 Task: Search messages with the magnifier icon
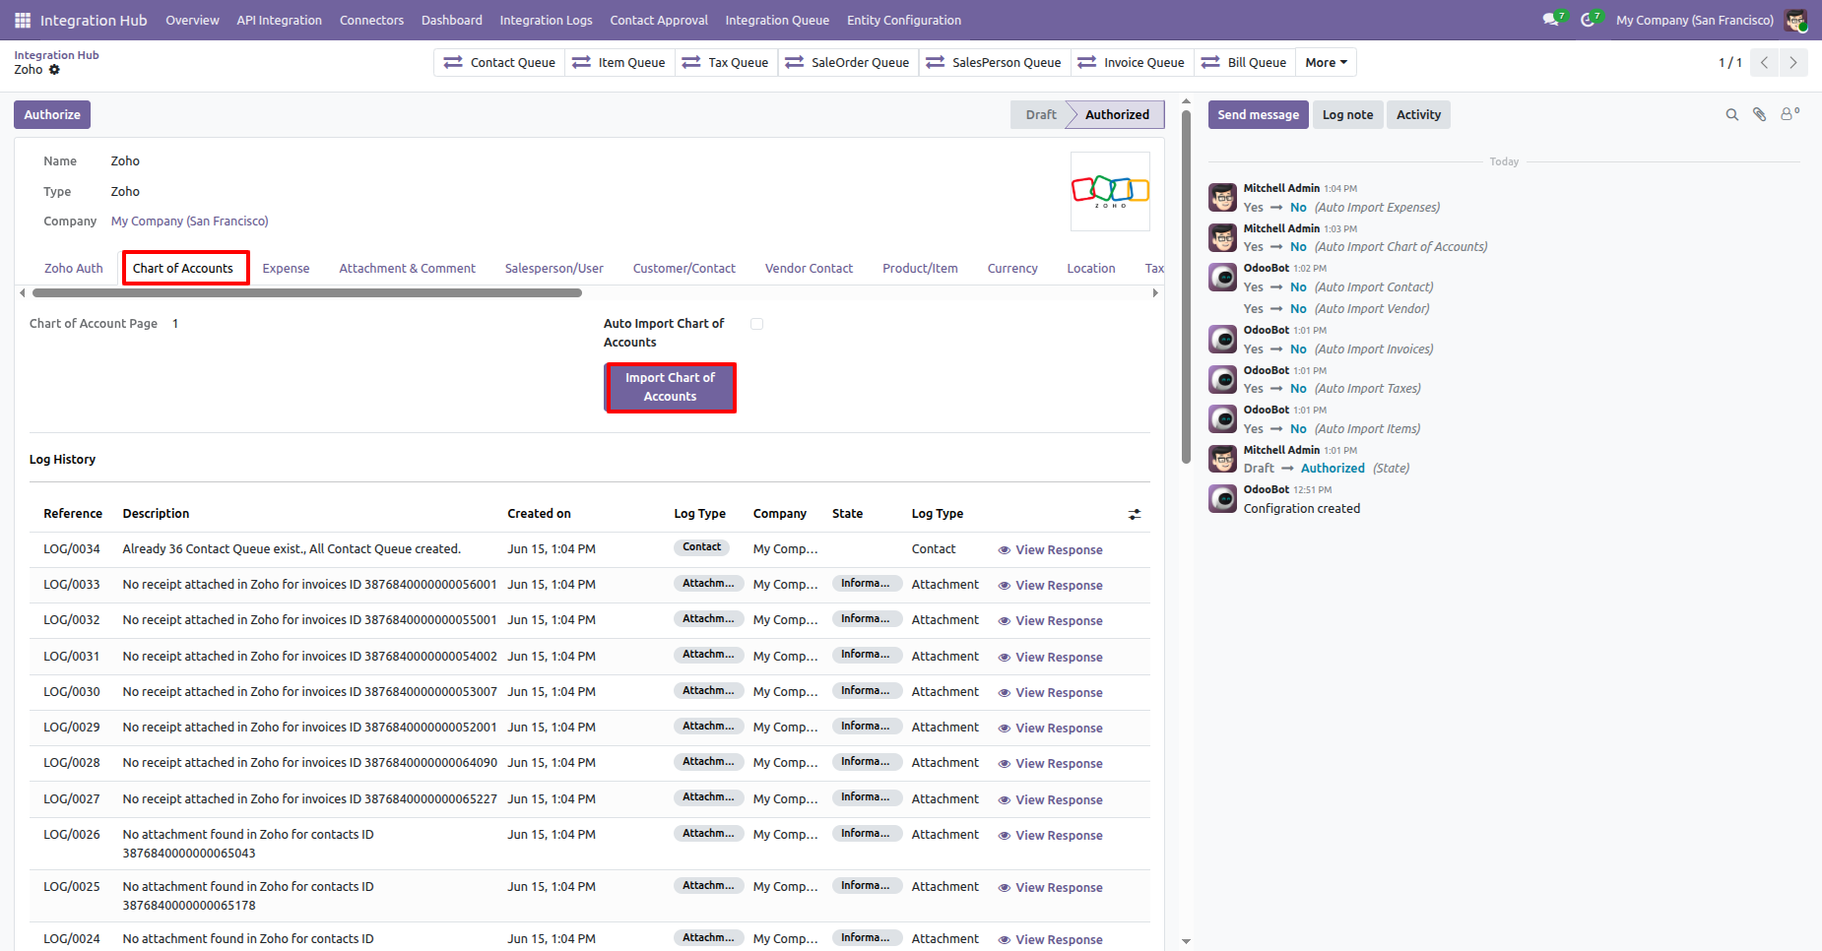click(x=1731, y=115)
